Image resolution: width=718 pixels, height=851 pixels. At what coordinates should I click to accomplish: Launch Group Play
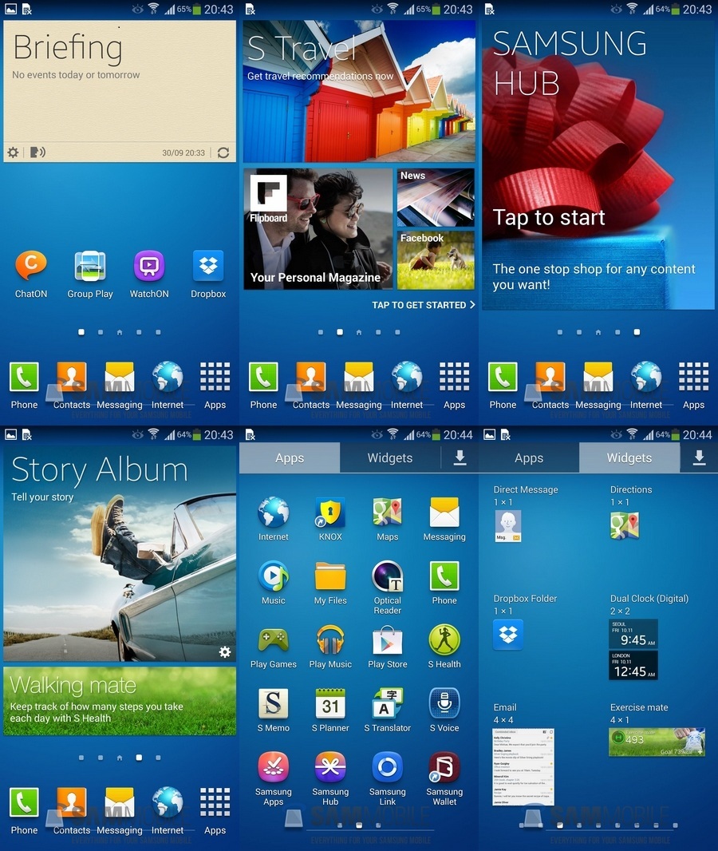(90, 266)
